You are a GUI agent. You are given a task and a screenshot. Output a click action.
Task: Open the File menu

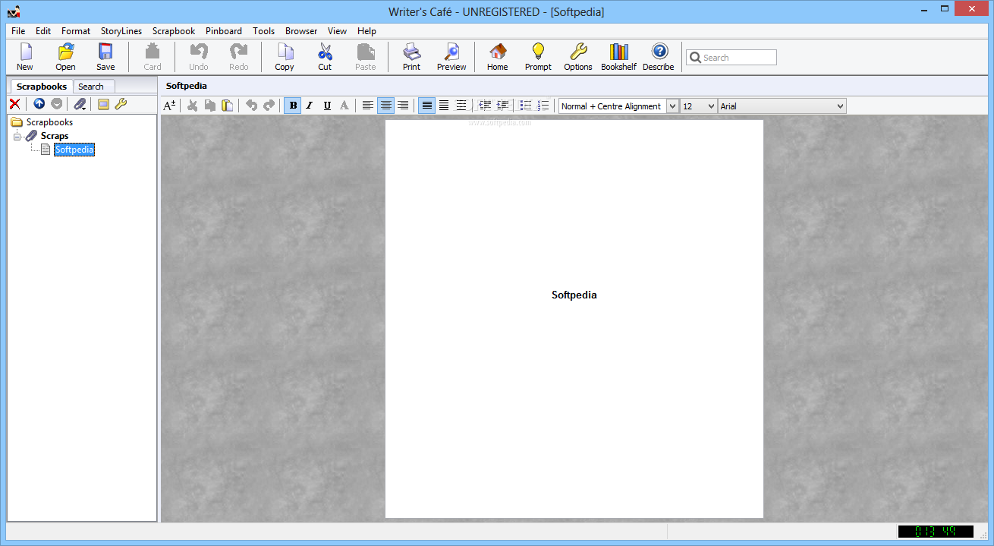pos(18,31)
